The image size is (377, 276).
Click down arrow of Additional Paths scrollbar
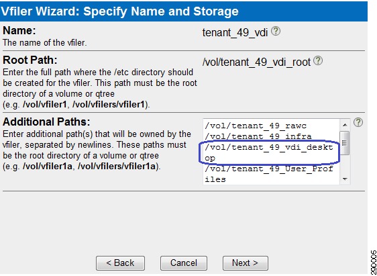coord(345,179)
